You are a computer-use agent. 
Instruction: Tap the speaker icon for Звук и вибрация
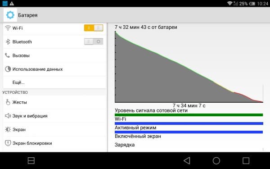click(8, 116)
